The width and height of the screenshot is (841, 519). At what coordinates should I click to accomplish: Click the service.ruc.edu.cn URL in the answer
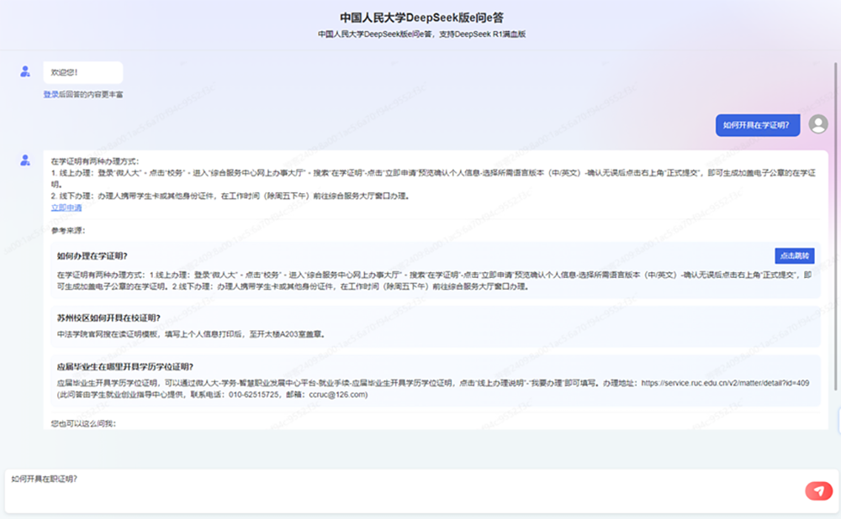click(725, 383)
